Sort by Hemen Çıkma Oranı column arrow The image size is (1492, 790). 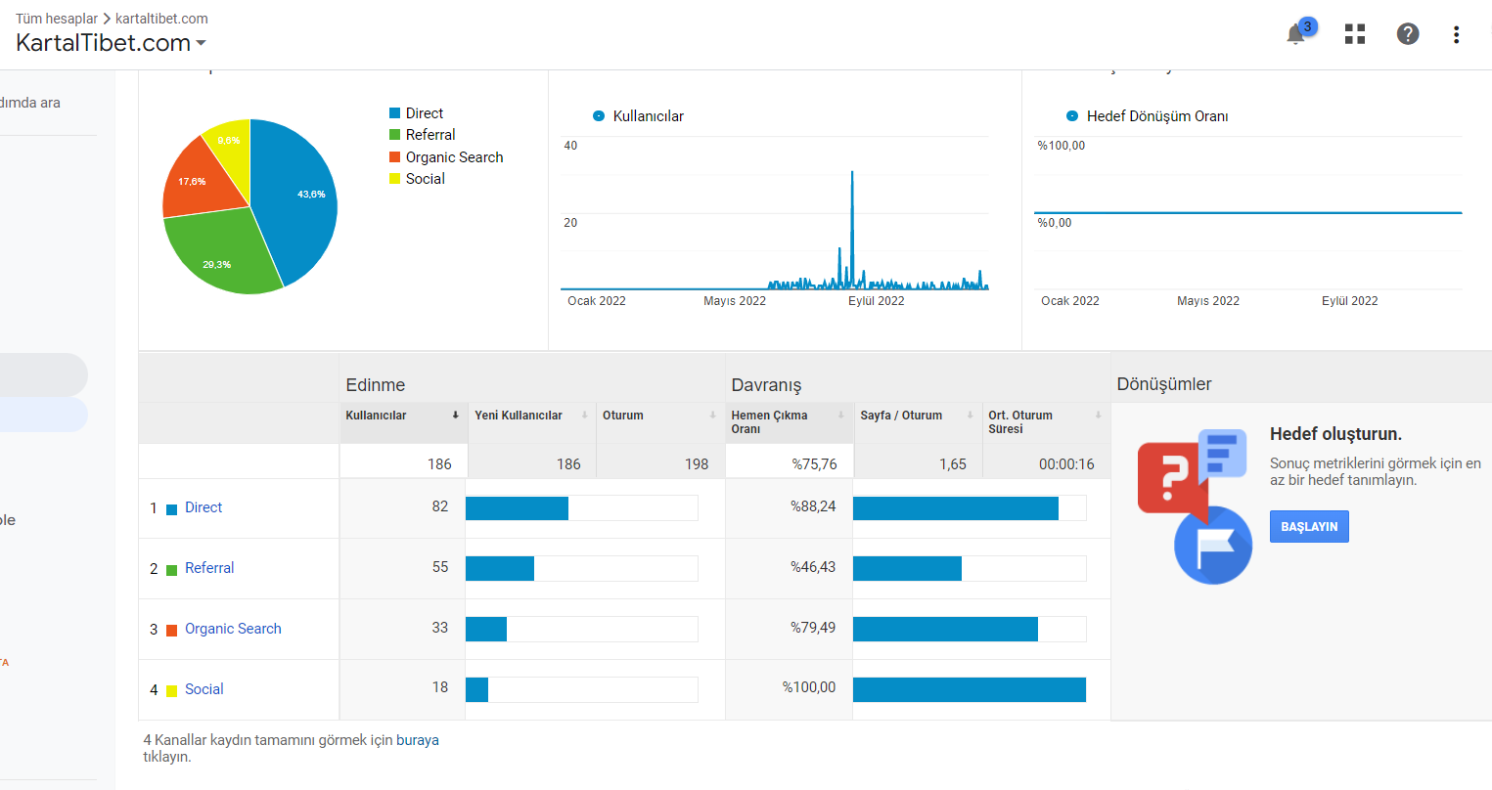[840, 416]
